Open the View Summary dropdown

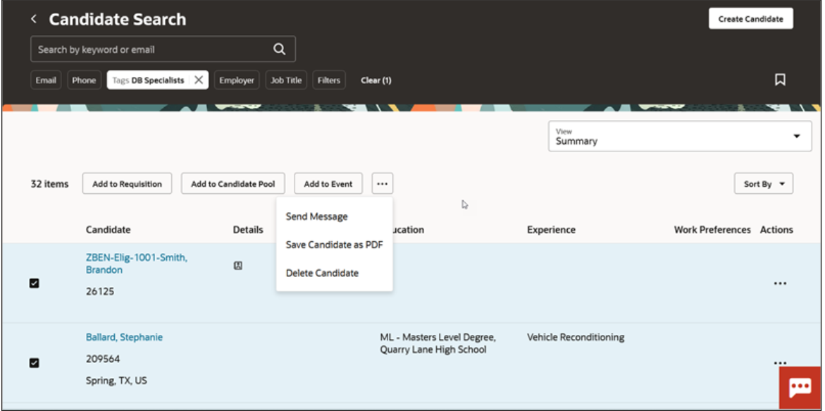click(x=680, y=136)
